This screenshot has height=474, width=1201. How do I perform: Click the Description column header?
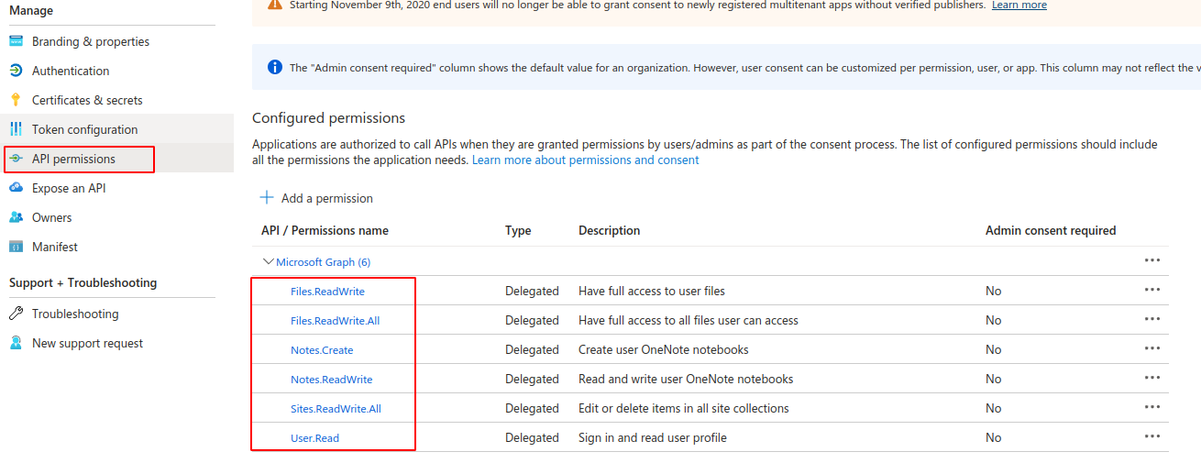click(609, 230)
